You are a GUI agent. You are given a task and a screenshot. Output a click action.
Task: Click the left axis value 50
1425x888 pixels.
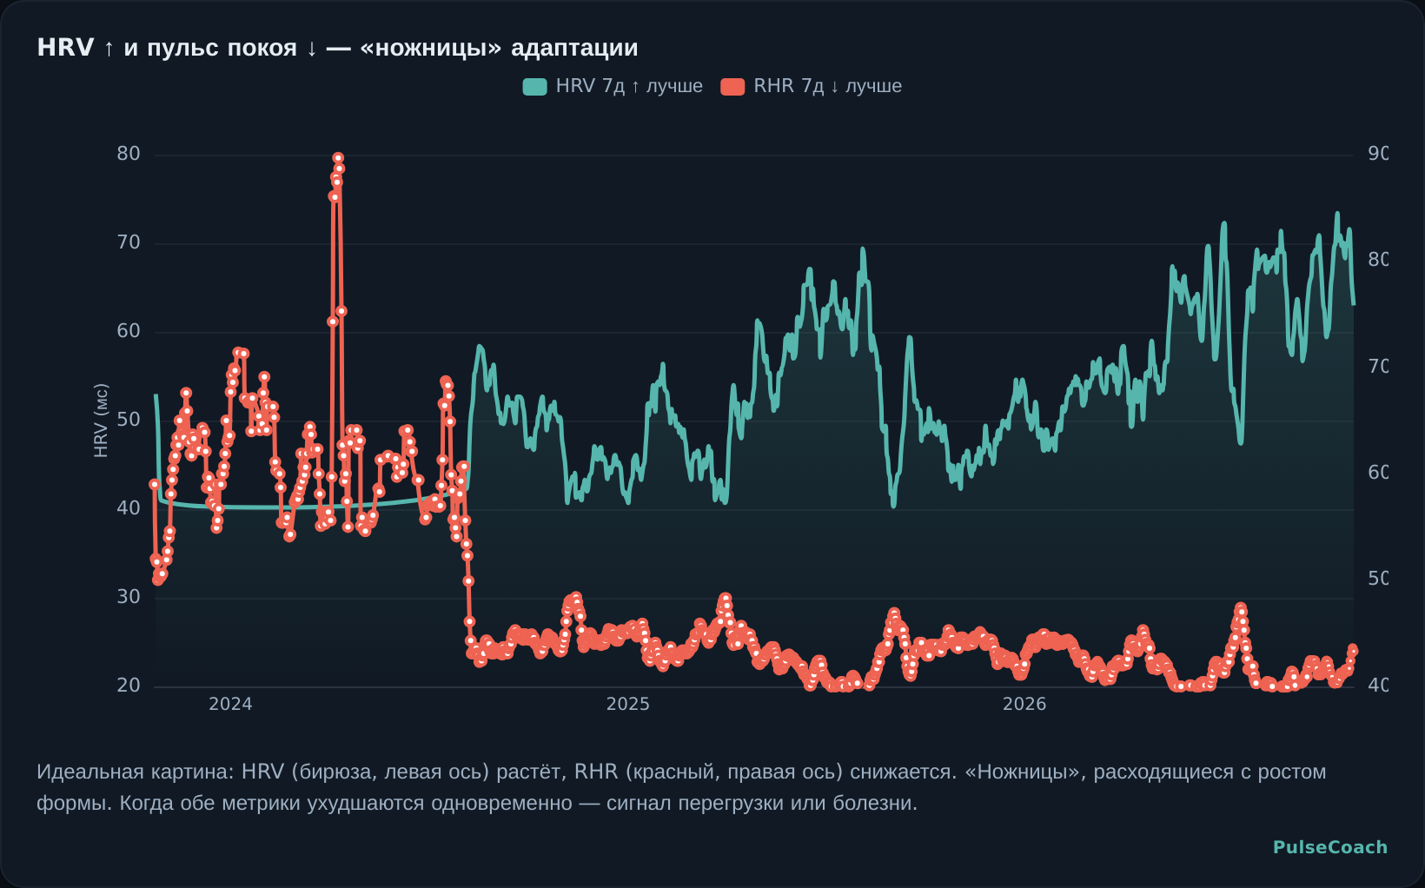point(129,420)
